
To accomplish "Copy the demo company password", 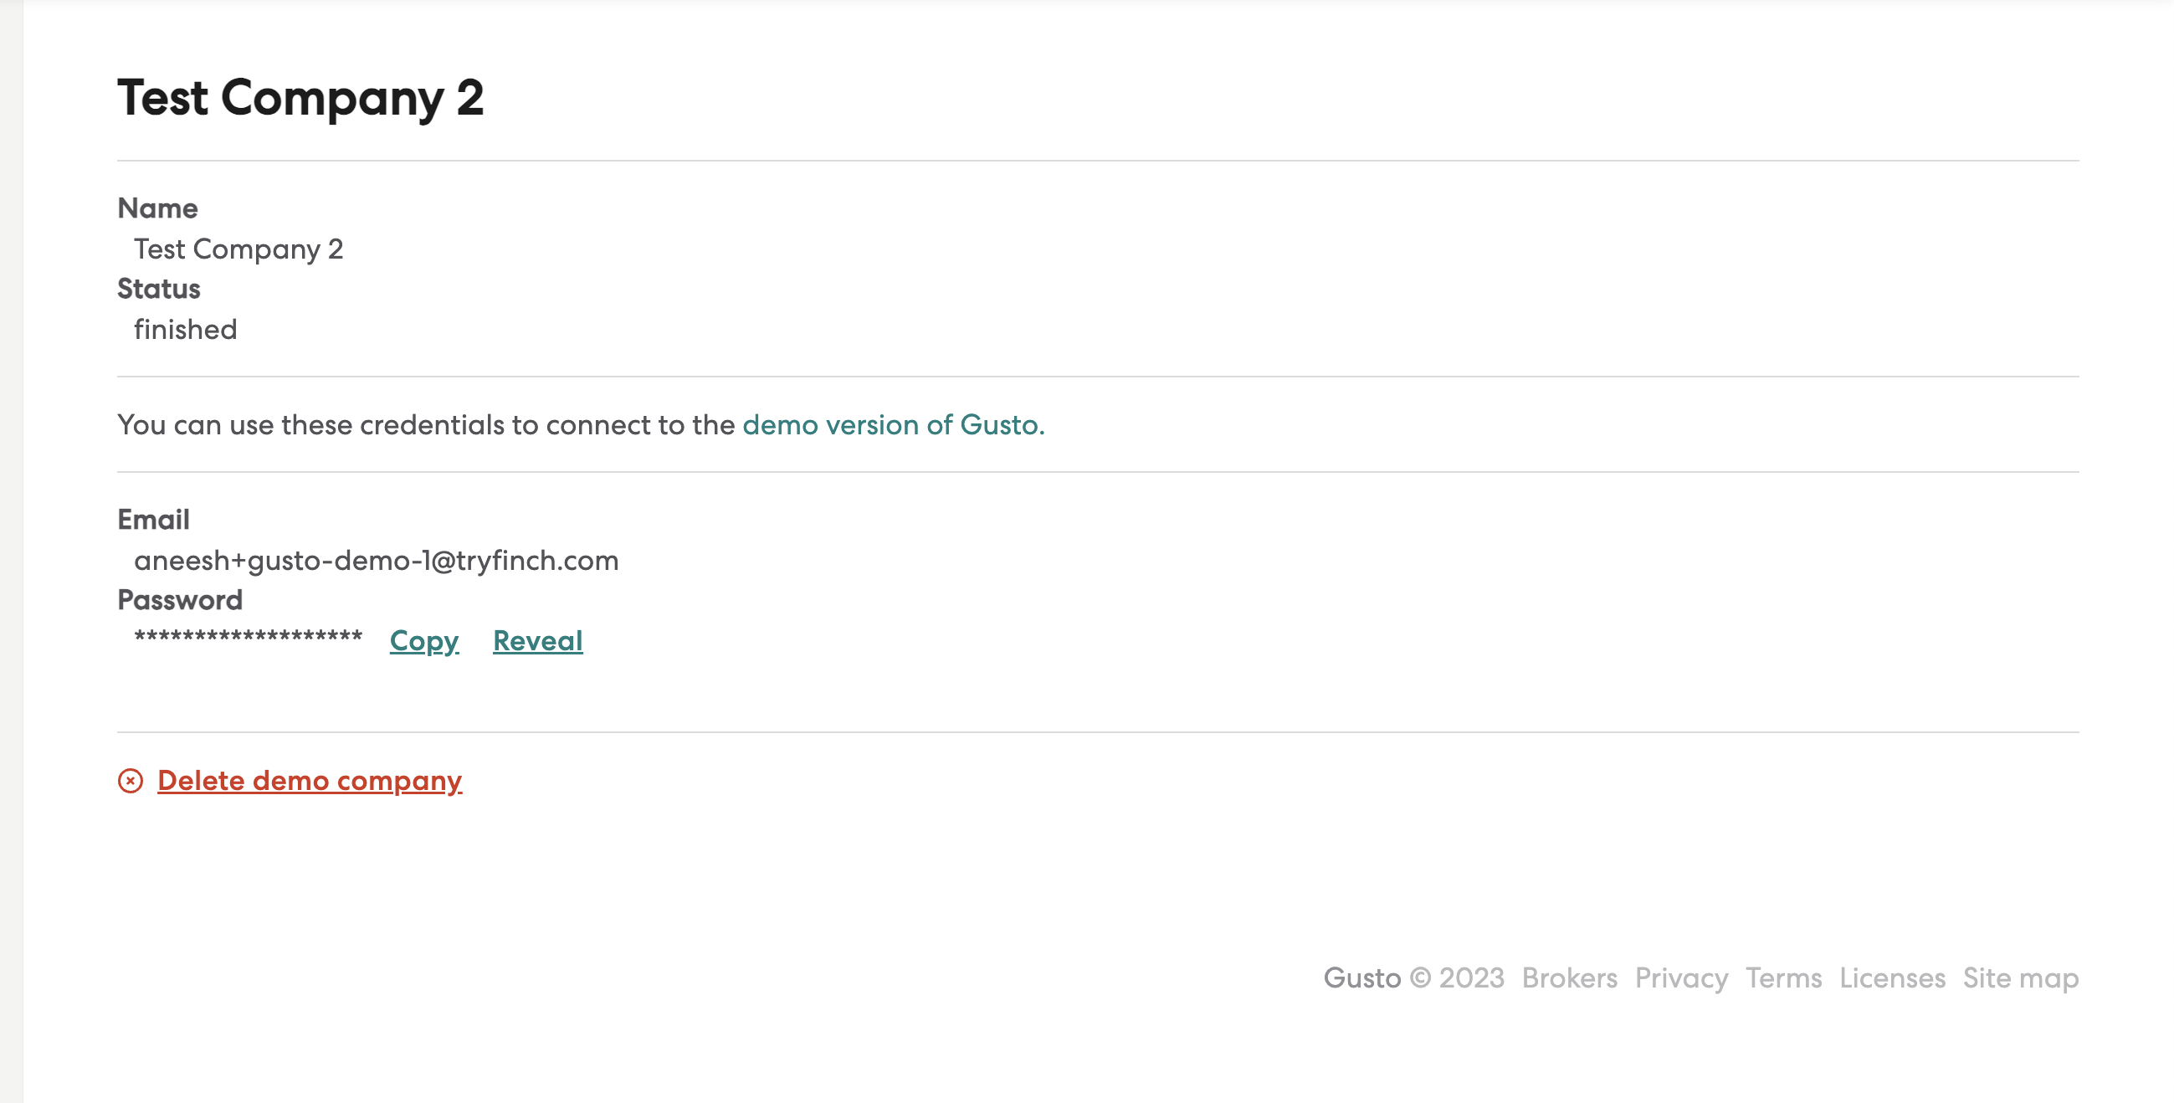I will 423,640.
